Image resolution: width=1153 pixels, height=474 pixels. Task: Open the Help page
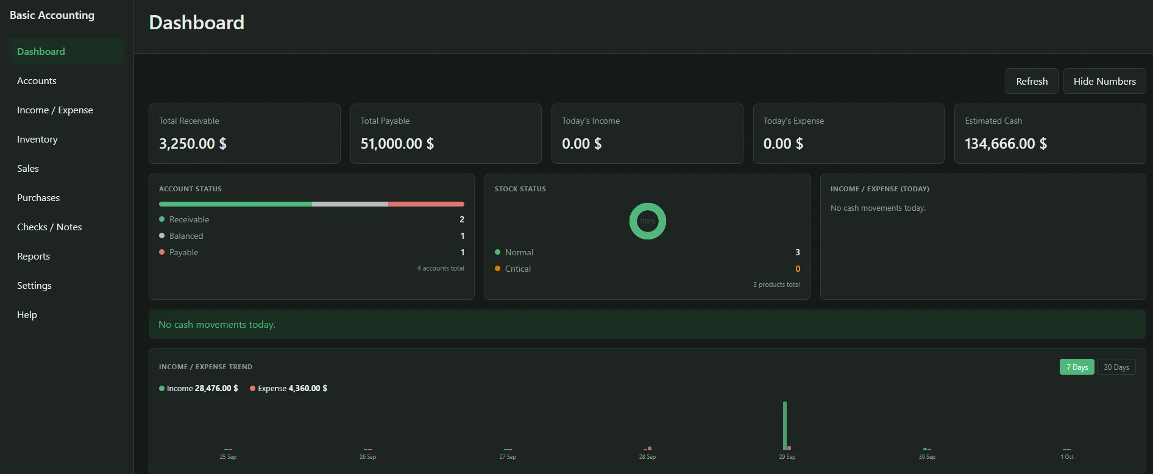click(66, 315)
